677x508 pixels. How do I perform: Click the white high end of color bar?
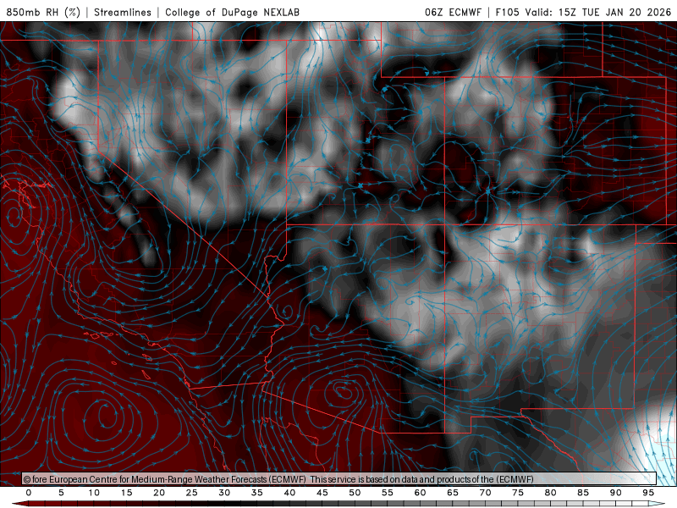pos(657,504)
